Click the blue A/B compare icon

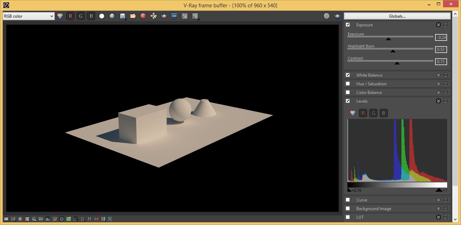point(174,16)
